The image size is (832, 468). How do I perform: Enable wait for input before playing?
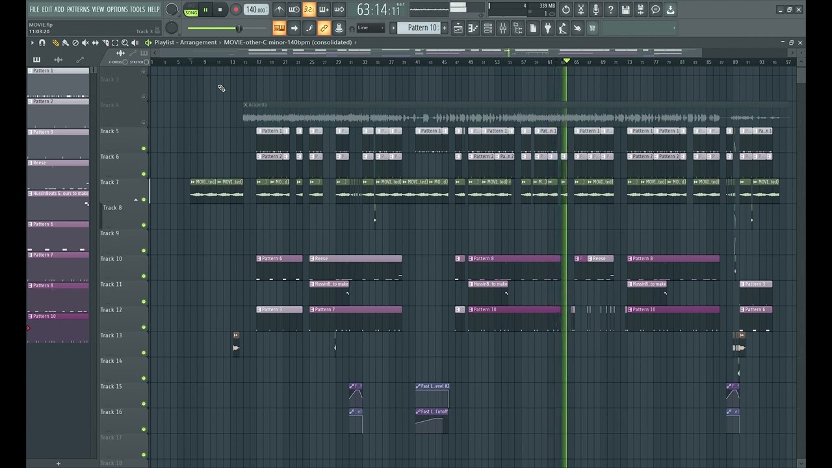tap(294, 10)
